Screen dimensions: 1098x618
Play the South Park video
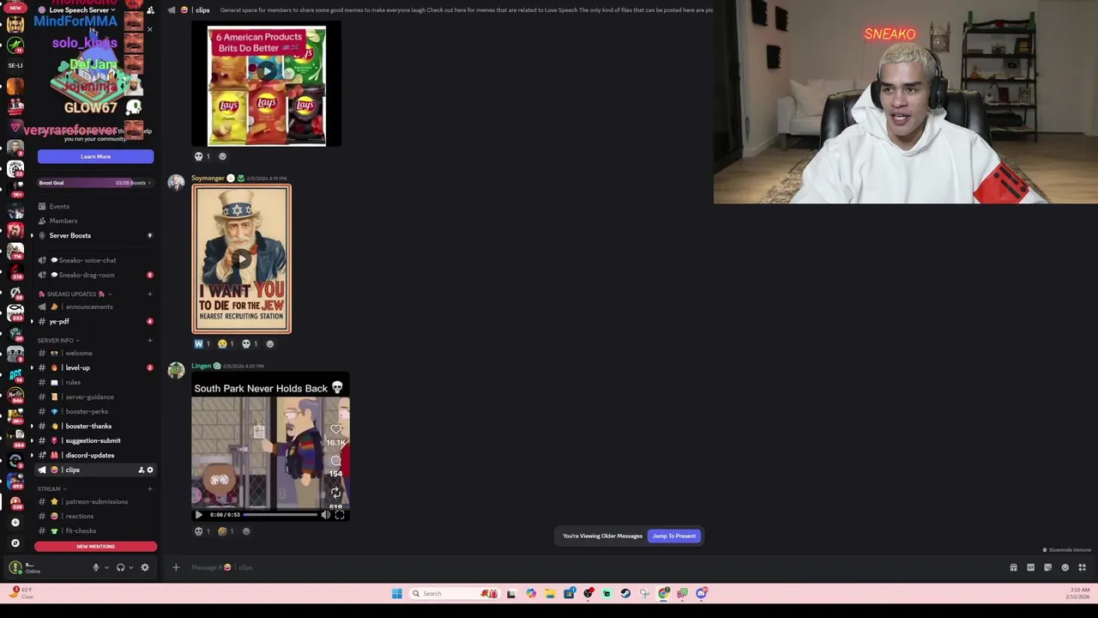click(x=198, y=515)
